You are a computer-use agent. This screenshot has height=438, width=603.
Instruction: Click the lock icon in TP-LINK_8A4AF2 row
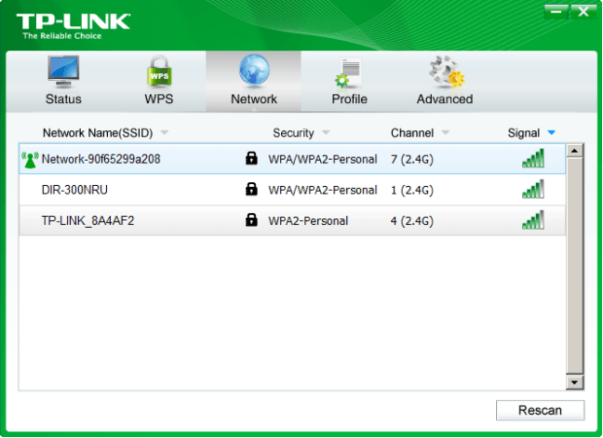tap(252, 219)
